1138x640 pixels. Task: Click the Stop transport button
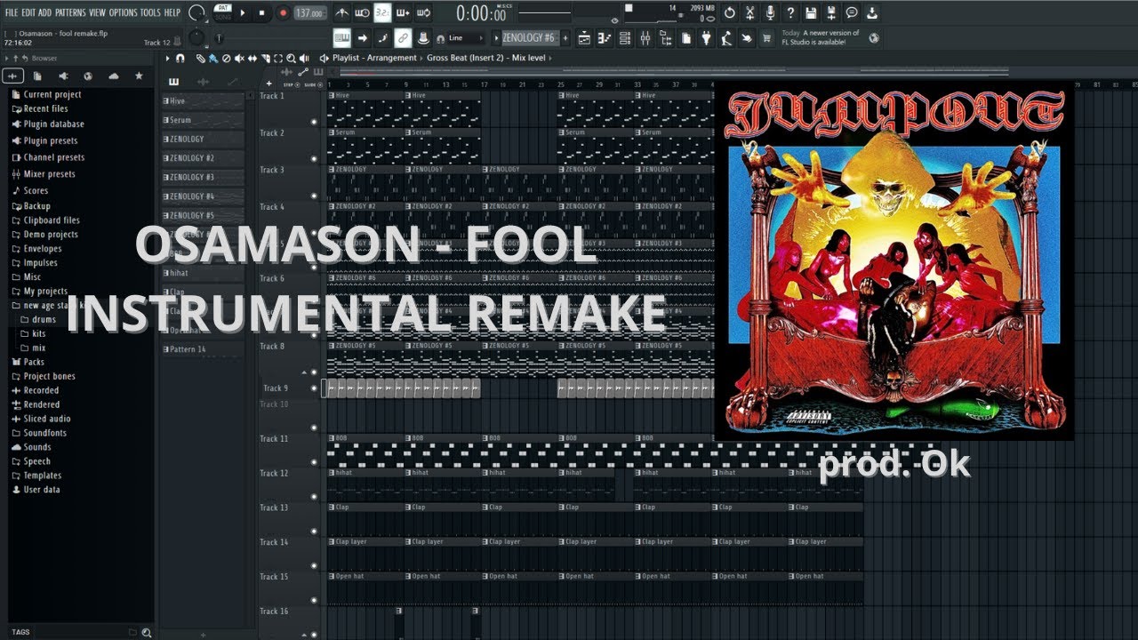(x=261, y=12)
